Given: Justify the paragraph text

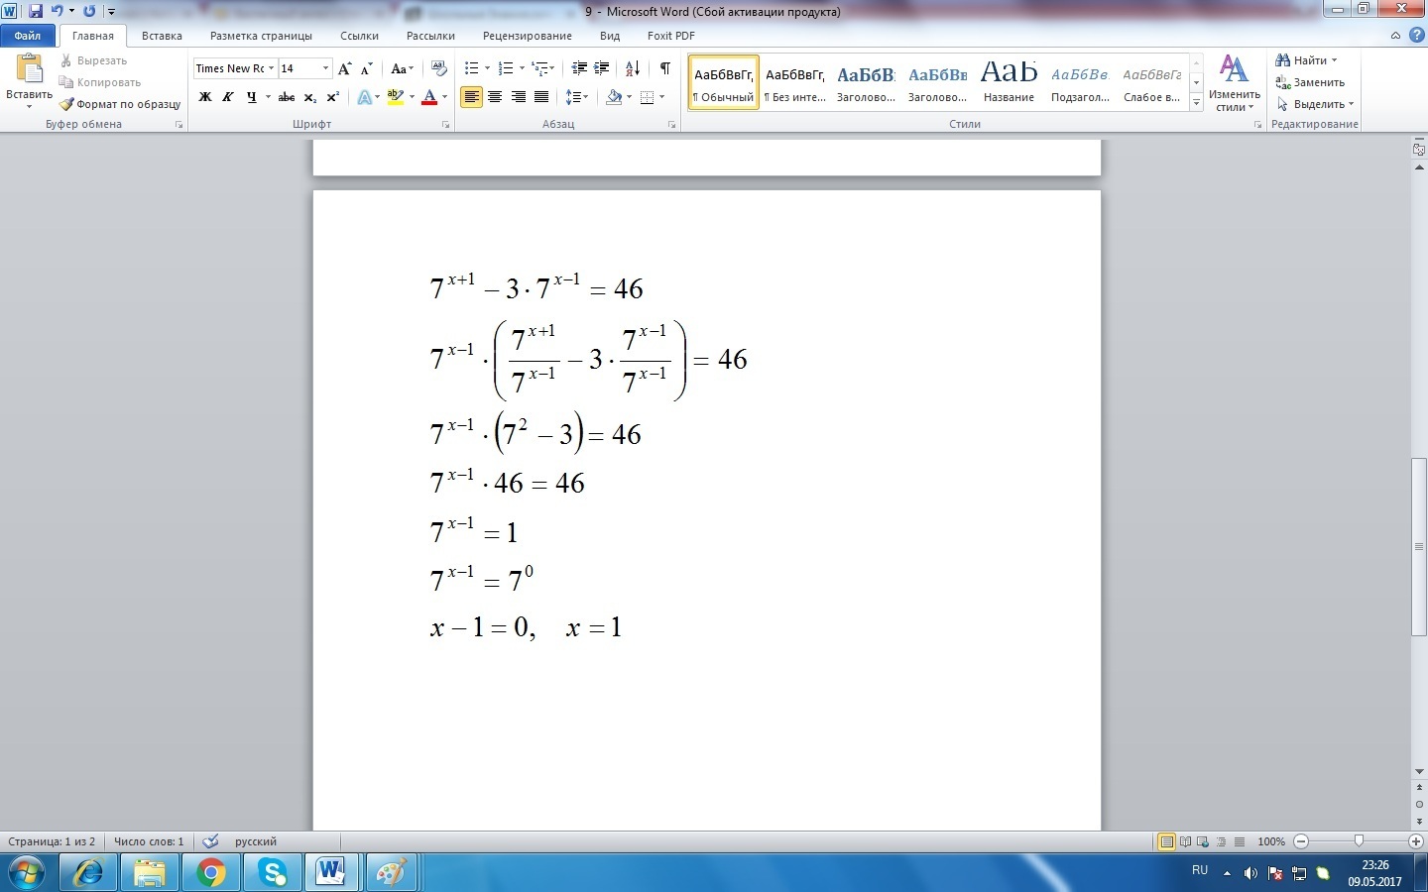Looking at the screenshot, I should pyautogui.click(x=541, y=97).
